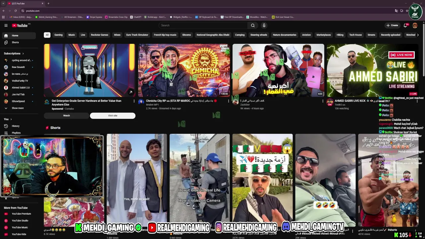Reload the page with the refresh icon
Screen dimensions: 425x239
point(15,11)
